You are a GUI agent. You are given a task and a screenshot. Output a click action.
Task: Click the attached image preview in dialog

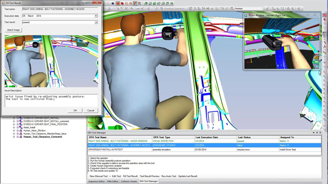pyautogui.click(x=51, y=61)
